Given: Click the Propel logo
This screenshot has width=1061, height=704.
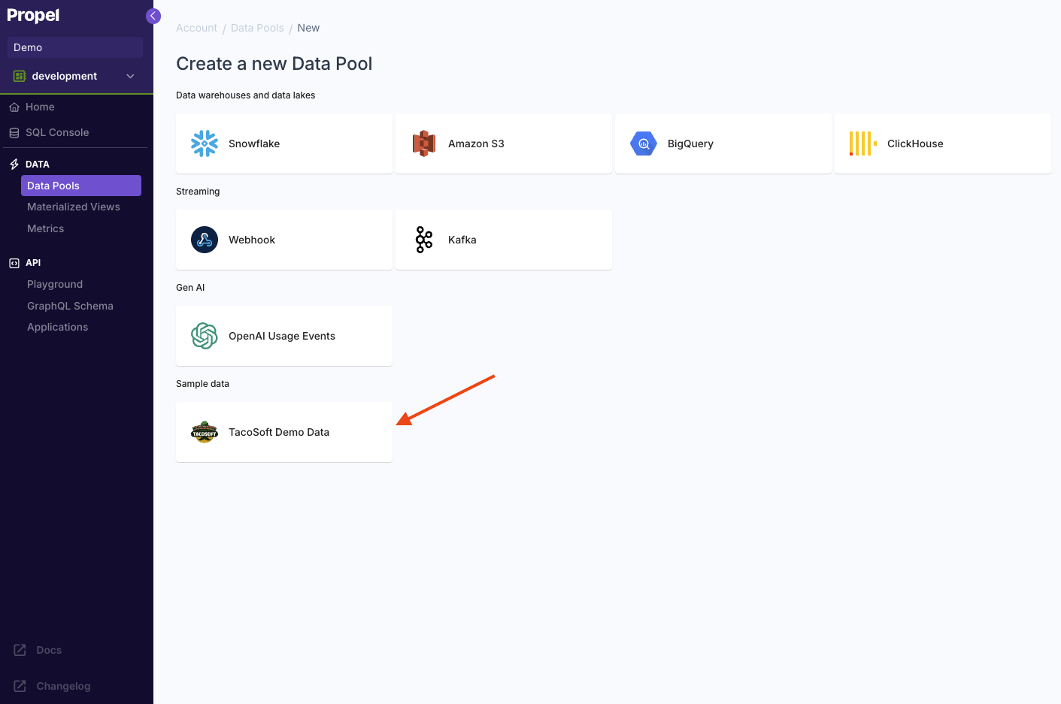Looking at the screenshot, I should tap(33, 15).
